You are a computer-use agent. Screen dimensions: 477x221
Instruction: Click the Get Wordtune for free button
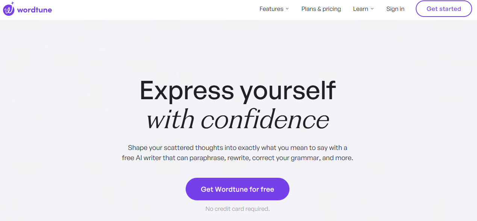point(238,189)
